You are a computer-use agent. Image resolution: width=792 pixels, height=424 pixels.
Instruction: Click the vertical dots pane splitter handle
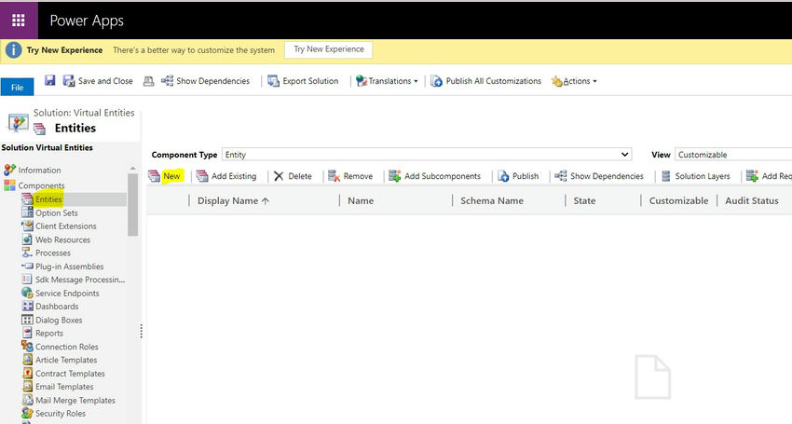pyautogui.click(x=142, y=331)
